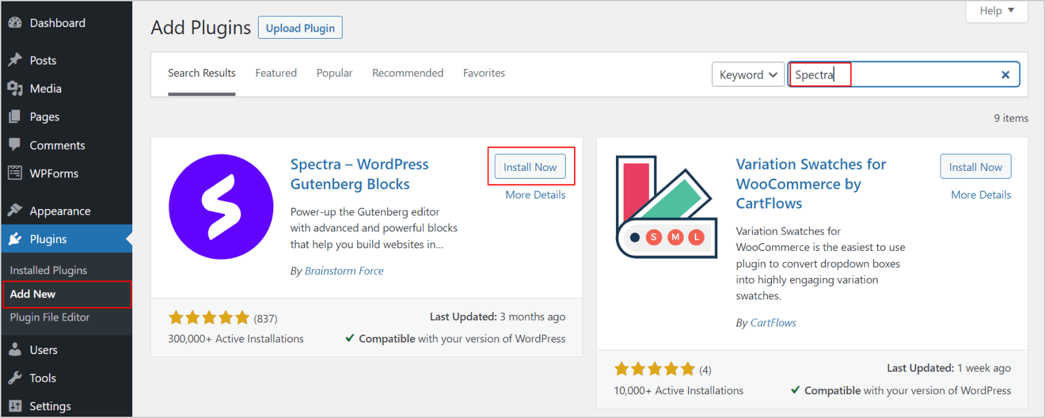Click the Comments speech bubble icon
1045x418 pixels.
pos(15,145)
